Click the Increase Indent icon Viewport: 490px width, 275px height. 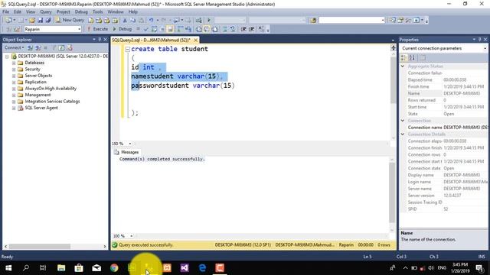(x=251, y=29)
